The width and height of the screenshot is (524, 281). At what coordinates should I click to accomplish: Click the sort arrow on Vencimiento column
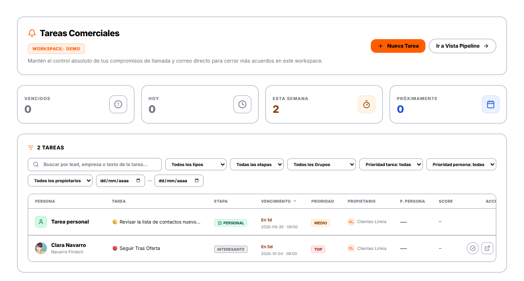click(x=295, y=201)
